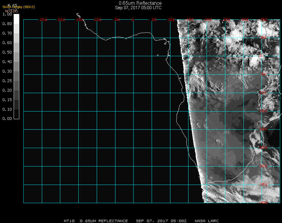This screenshot has width=282, height=223.
Task: Click the "0.65UM REFLECTANCE" footer text
Action: point(104,221)
